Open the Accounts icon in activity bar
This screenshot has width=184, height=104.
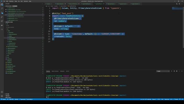coord(2,92)
